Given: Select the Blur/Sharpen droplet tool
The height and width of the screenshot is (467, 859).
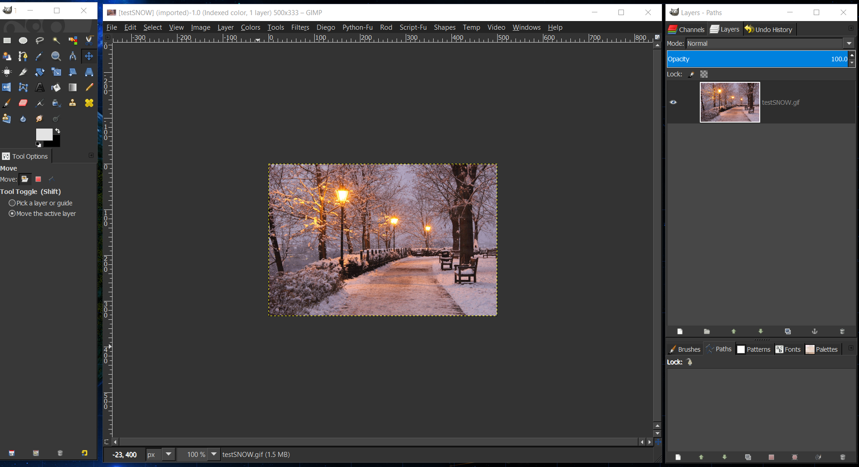Looking at the screenshot, I should coord(23,119).
